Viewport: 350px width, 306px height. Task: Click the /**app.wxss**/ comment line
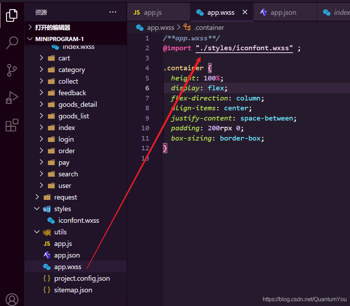(191, 38)
